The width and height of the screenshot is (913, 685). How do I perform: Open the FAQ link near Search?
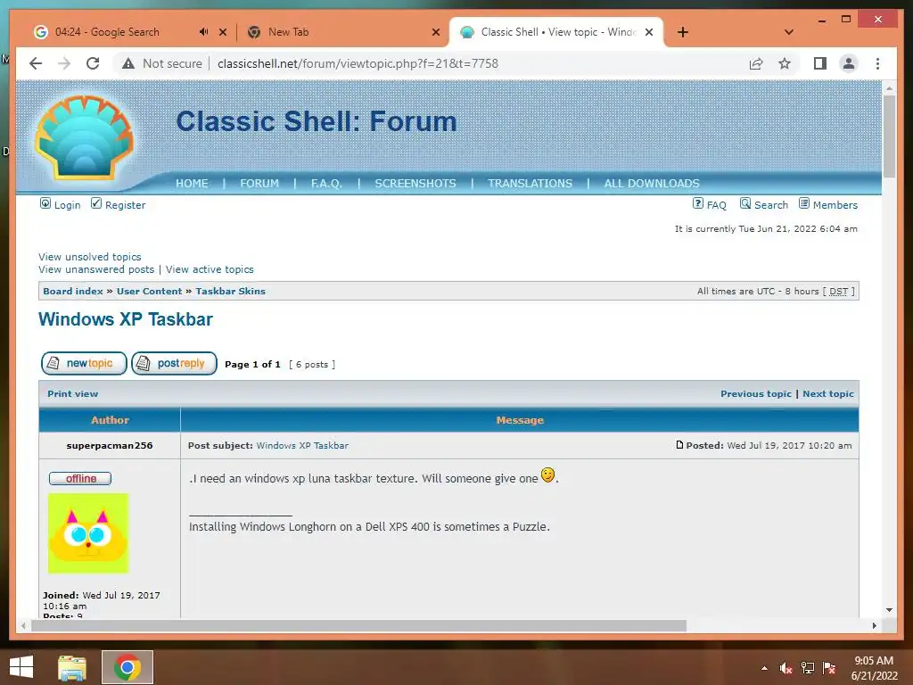[x=716, y=205]
